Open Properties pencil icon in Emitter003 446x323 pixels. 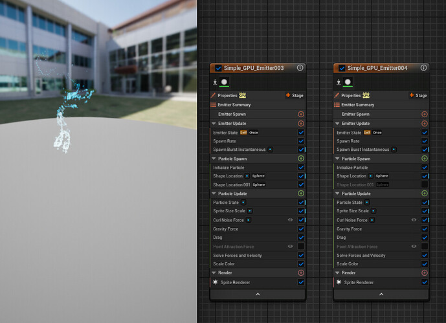[213, 95]
